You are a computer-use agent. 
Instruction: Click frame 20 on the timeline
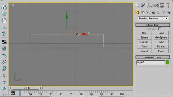(41, 94)
